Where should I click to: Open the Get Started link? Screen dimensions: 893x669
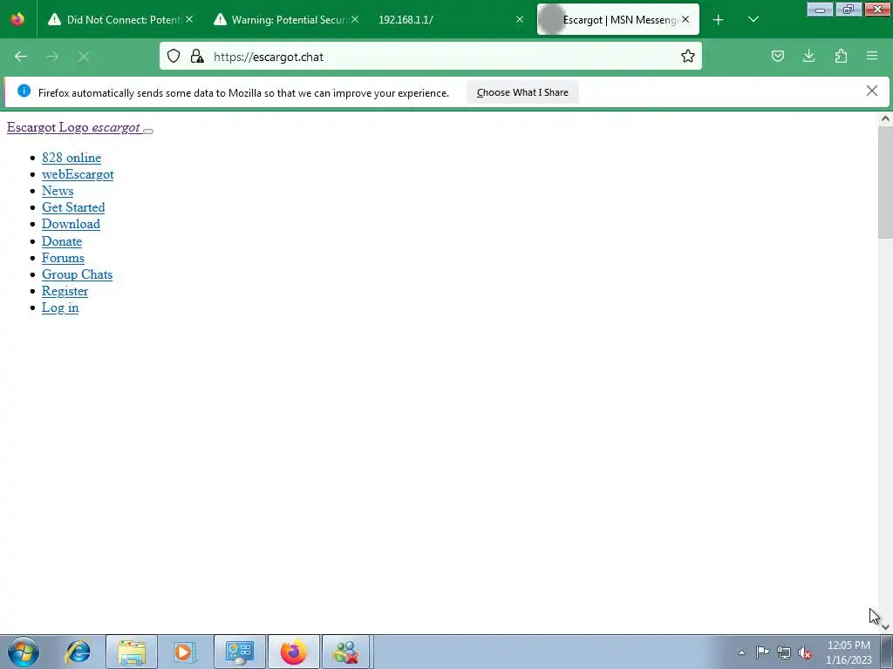[73, 207]
